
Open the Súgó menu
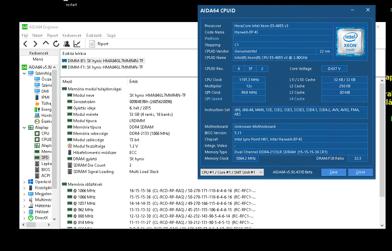pyautogui.click(x=111, y=35)
